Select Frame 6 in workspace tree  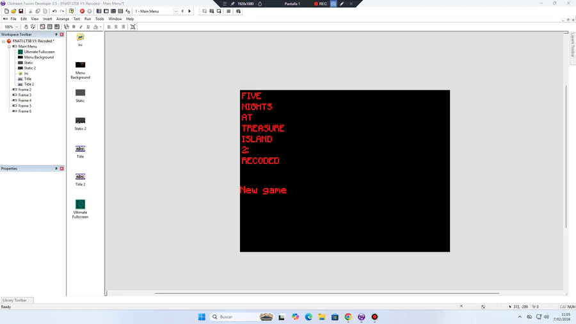coord(24,111)
